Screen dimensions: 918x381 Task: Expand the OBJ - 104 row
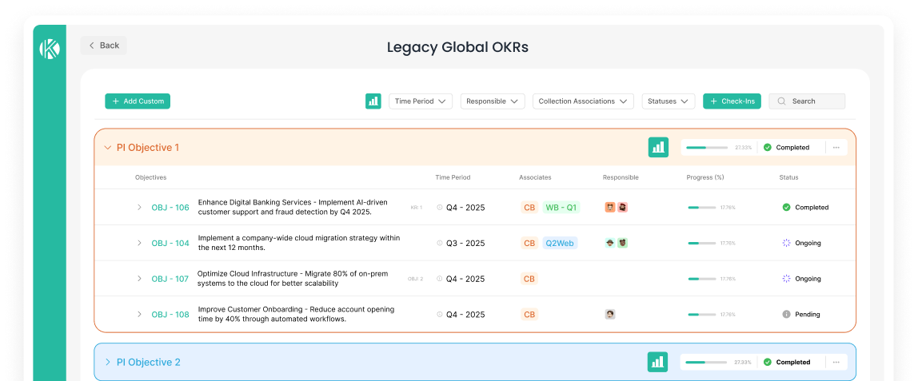pos(139,243)
